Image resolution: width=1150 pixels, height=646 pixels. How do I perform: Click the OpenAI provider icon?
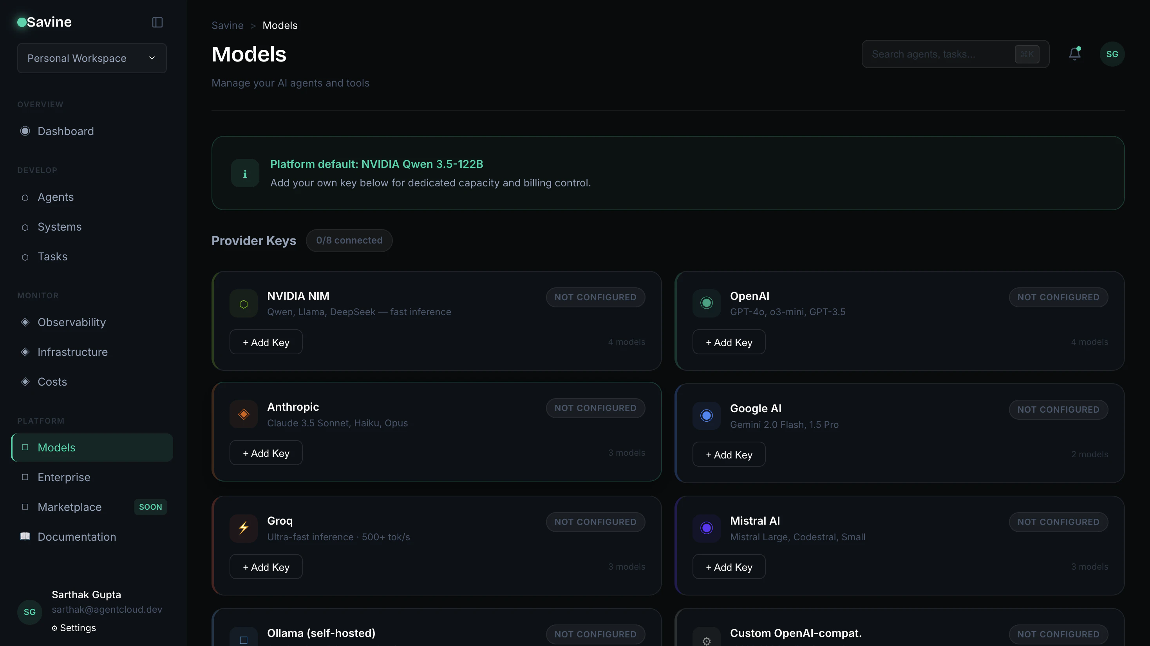click(706, 303)
